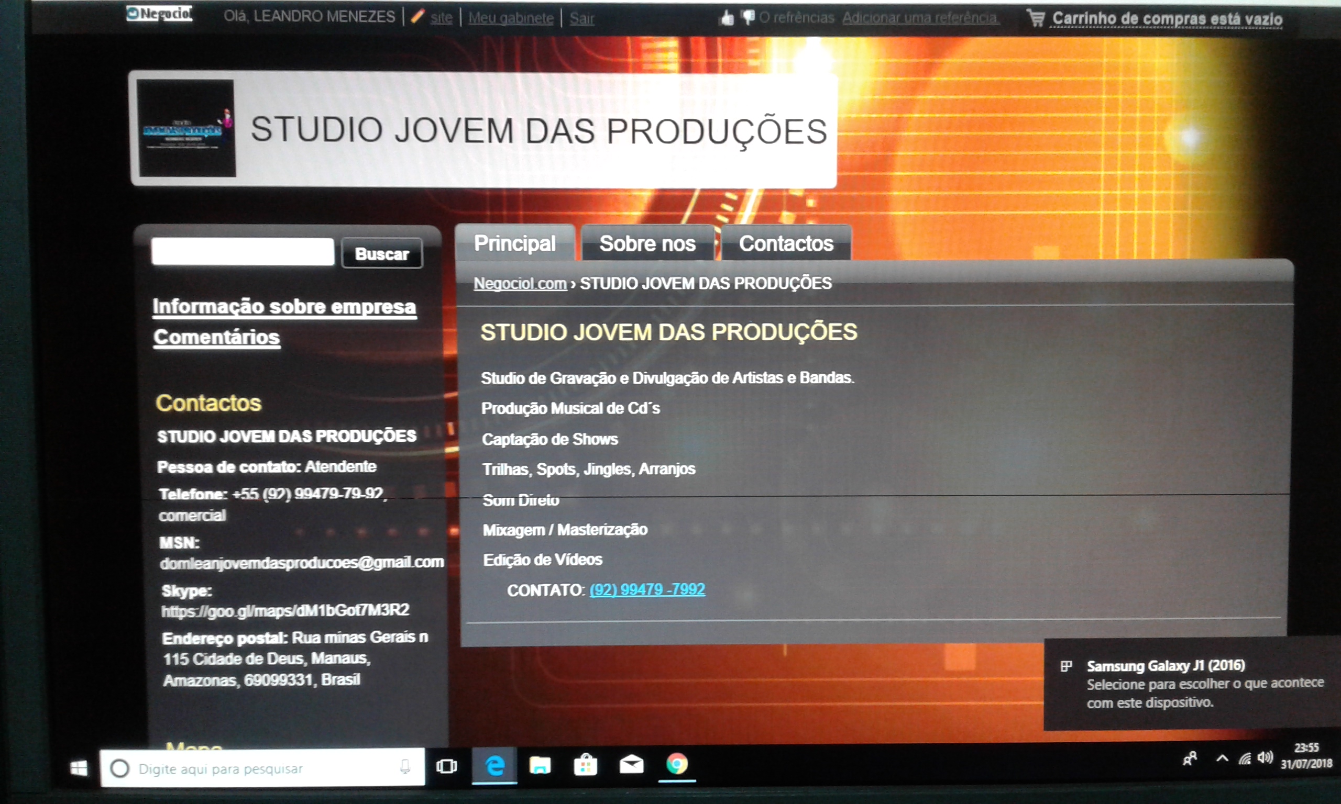This screenshot has height=804, width=1341.
Task: Expand hidden system tray icons chevron
Action: (1222, 758)
